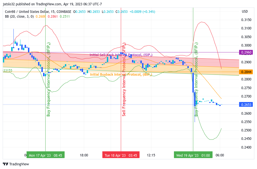The height and width of the screenshot is (169, 257).
Task: Click the 06:00 time axis label
Action: pyautogui.click(x=220, y=155)
